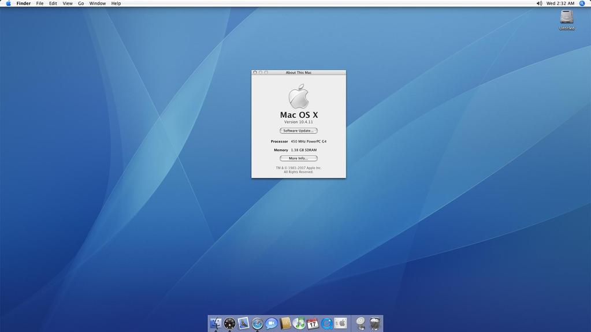Open the Trash in the Dock
This screenshot has height=332, width=591.
pyautogui.click(x=375, y=323)
